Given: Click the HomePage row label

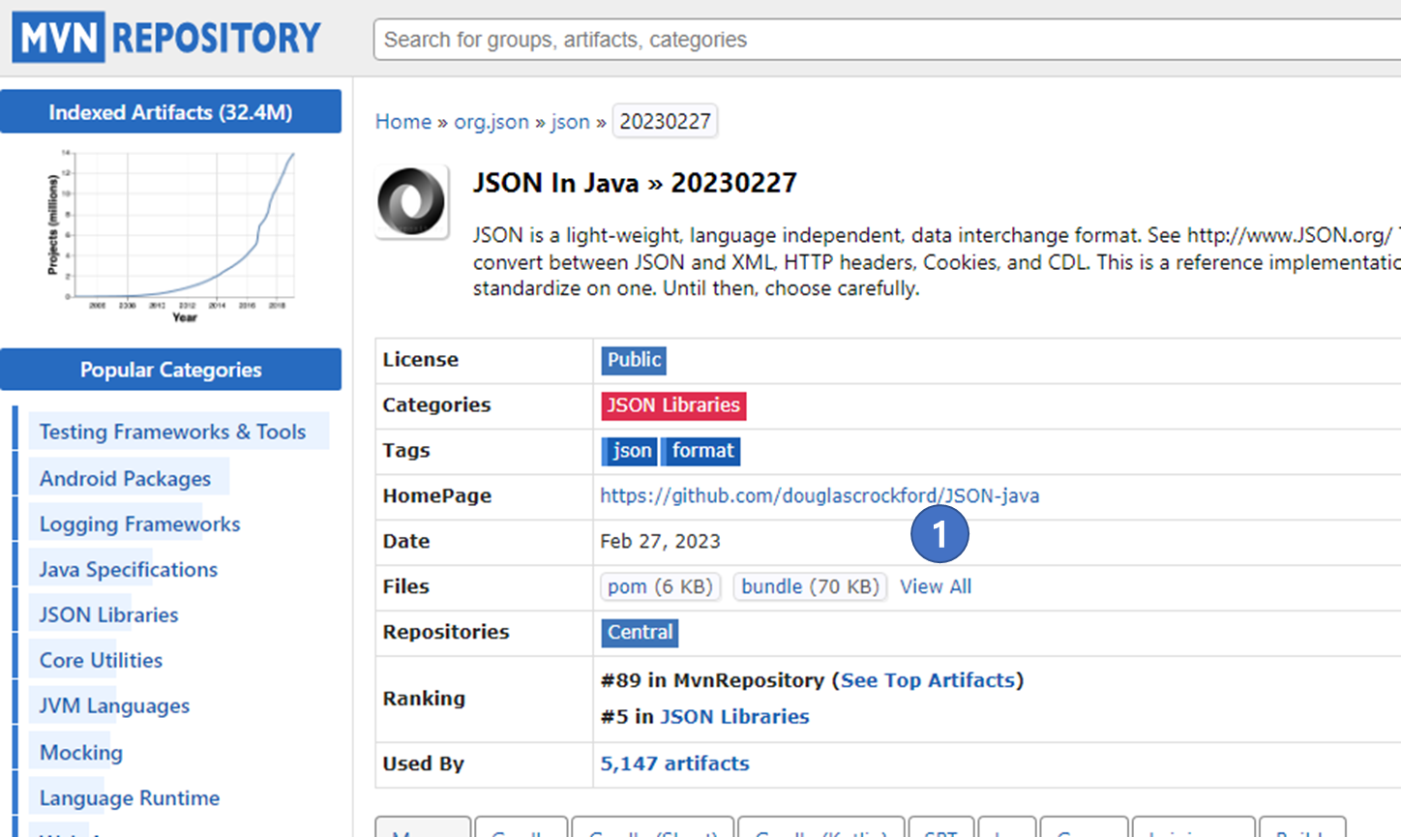Looking at the screenshot, I should pos(436,496).
